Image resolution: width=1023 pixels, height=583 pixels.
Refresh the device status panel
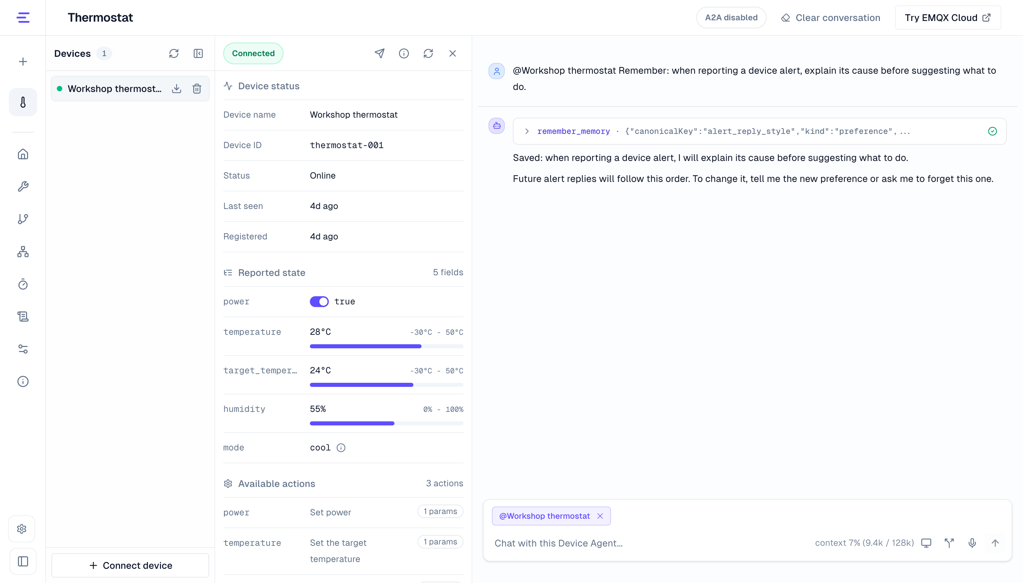(428, 53)
